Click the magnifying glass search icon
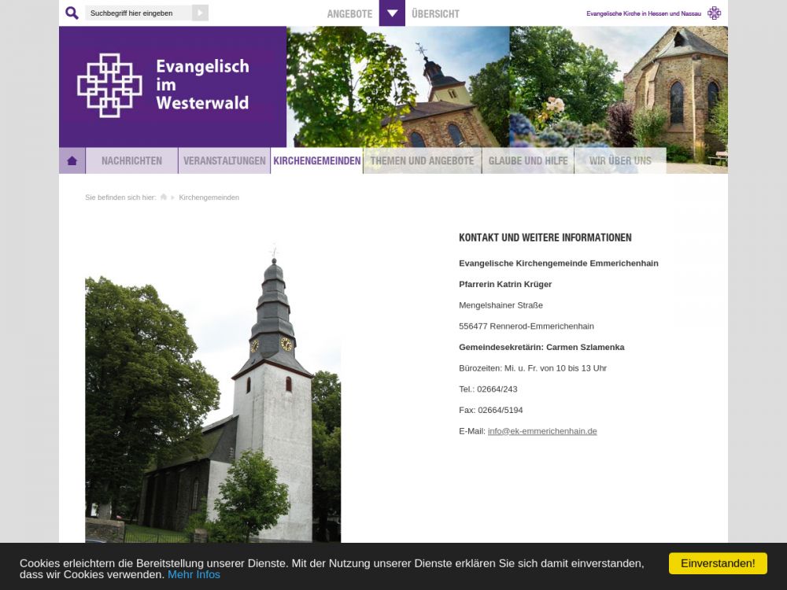The height and width of the screenshot is (590, 787). pyautogui.click(x=72, y=13)
